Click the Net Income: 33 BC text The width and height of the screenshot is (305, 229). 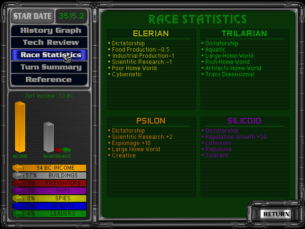pyautogui.click(x=50, y=96)
